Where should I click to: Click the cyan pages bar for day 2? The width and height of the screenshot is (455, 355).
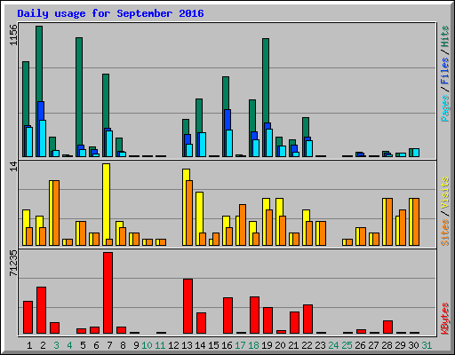(x=43, y=138)
